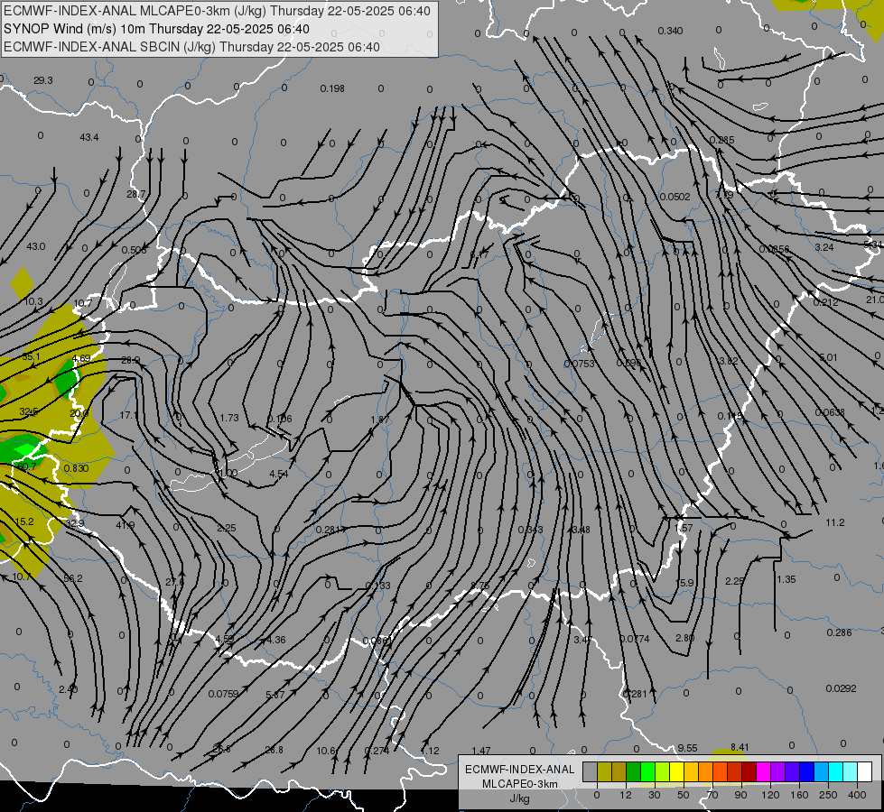The height and width of the screenshot is (812, 884).
Task: Click the pure blue legend swatch after 160
Action: [807, 772]
